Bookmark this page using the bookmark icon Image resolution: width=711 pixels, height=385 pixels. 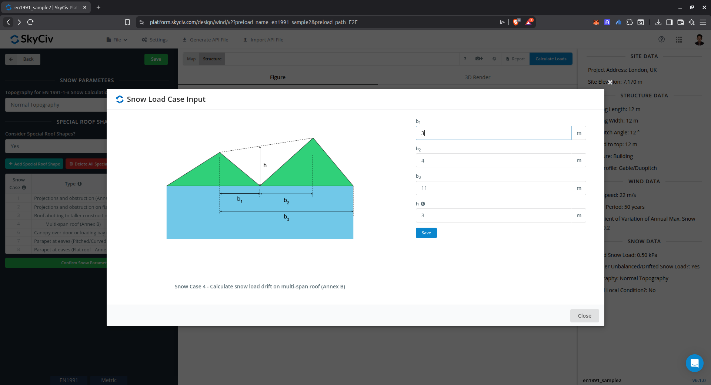click(127, 22)
